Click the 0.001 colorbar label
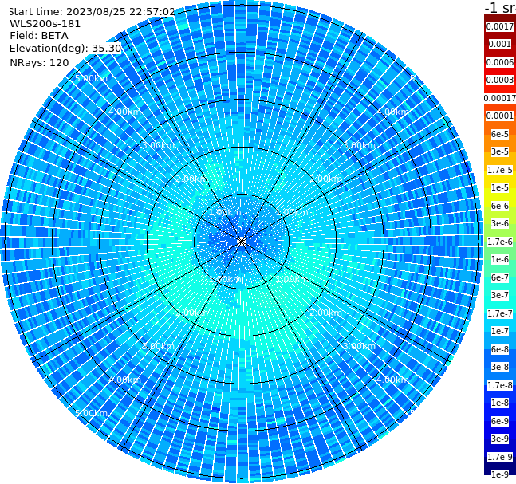This screenshot has height=484, width=516. [500, 44]
